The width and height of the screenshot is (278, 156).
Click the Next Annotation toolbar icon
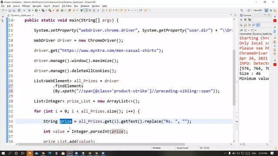tap(103, 10)
